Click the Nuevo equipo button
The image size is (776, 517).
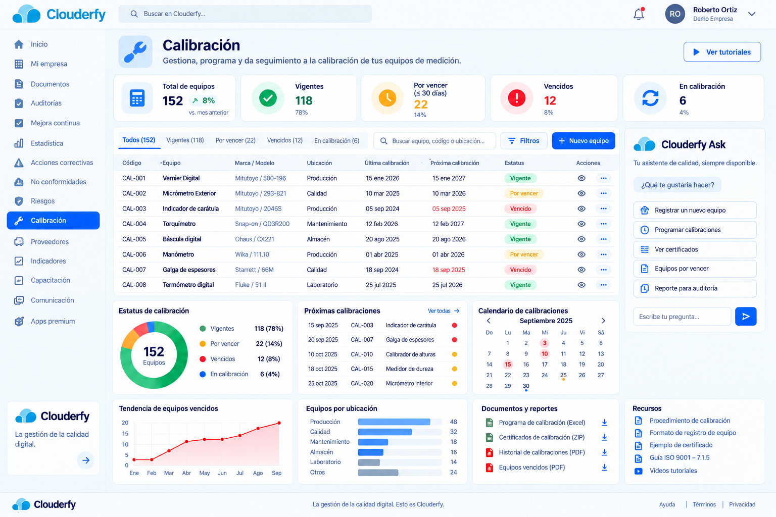click(x=584, y=141)
